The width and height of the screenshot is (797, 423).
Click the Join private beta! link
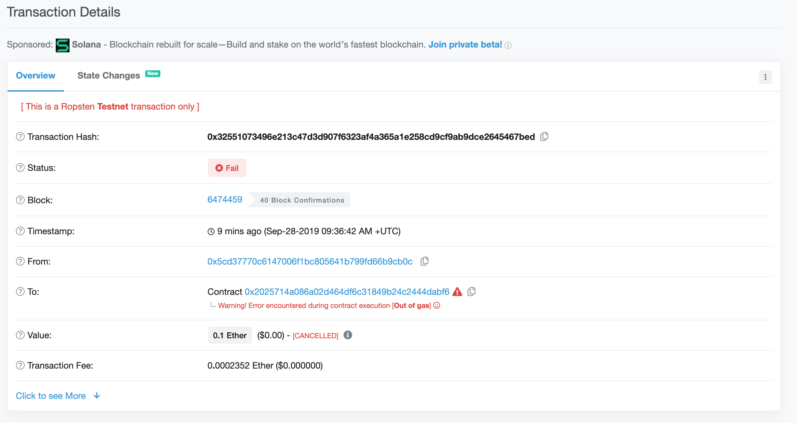click(465, 44)
